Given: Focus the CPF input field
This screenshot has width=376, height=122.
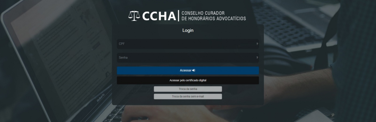Looking at the screenshot, I should pos(188,44).
